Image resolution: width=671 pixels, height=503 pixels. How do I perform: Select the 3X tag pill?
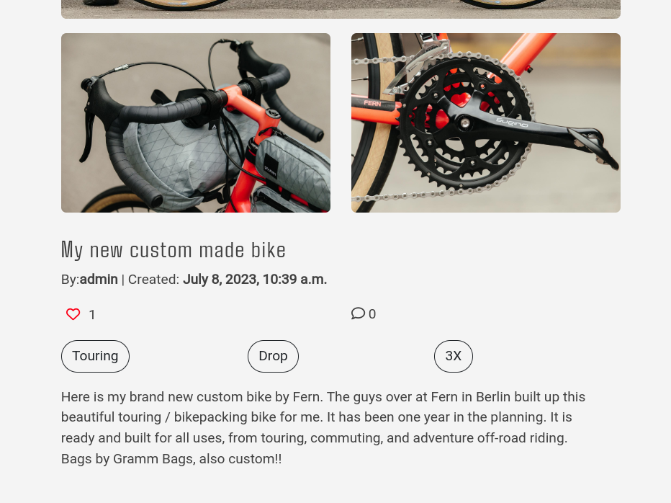453,356
